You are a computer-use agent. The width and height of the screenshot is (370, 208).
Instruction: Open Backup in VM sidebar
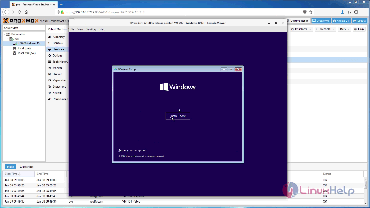pos(57,74)
